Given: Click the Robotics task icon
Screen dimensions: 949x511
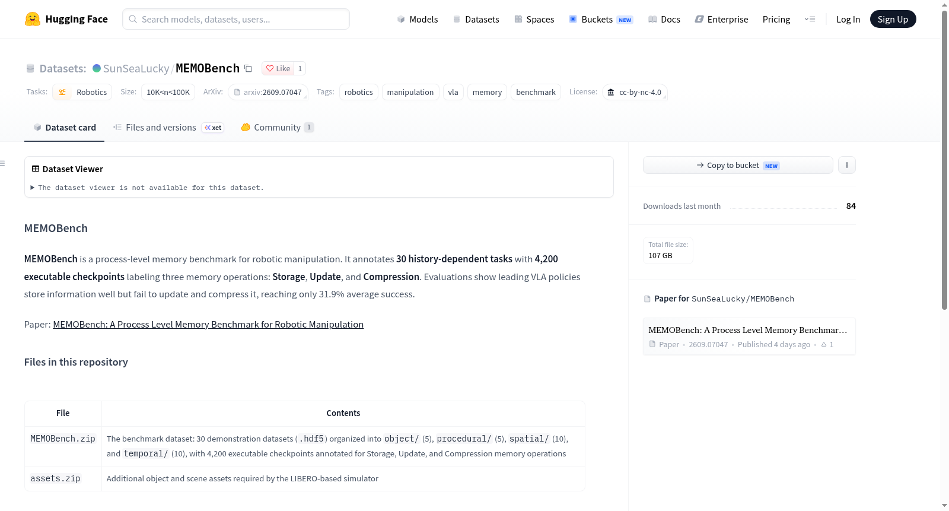Looking at the screenshot, I should tap(62, 92).
